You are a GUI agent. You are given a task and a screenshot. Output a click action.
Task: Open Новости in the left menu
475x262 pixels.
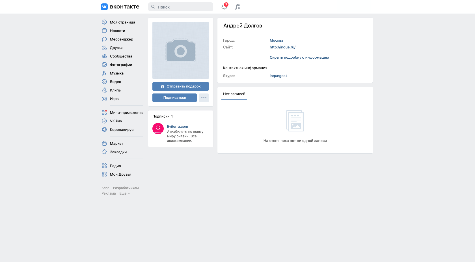click(117, 31)
